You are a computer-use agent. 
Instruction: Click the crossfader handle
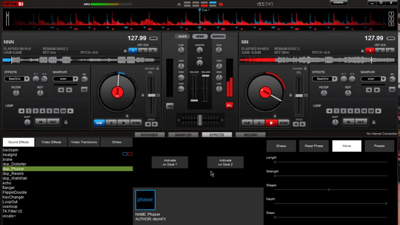(x=200, y=120)
